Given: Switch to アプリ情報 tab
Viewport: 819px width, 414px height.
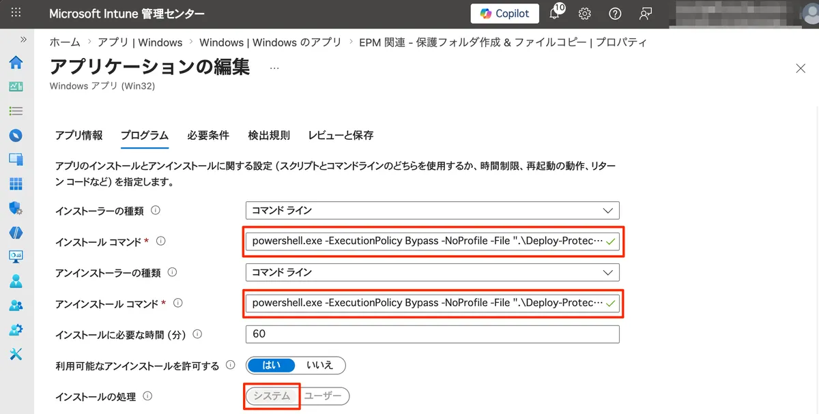Looking at the screenshot, I should tap(78, 135).
